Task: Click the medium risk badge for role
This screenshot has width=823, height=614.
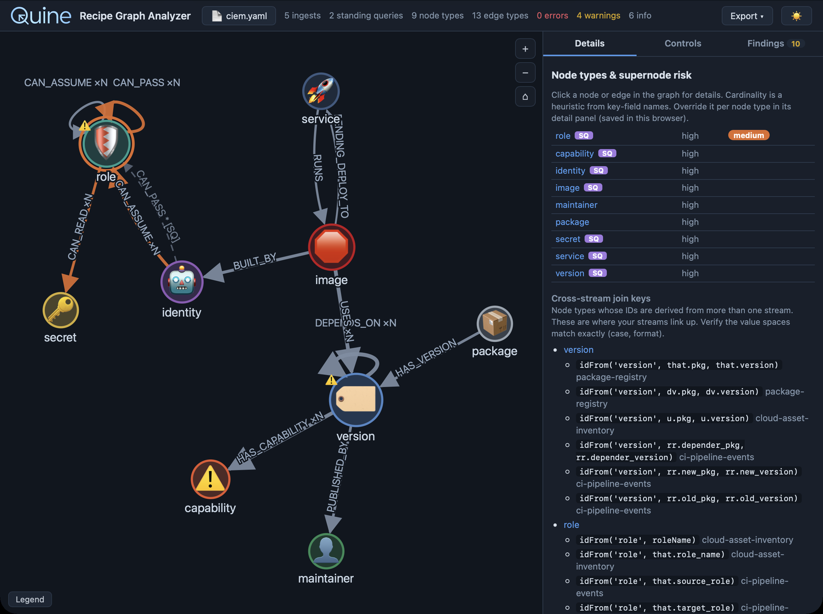Action: pyautogui.click(x=748, y=135)
